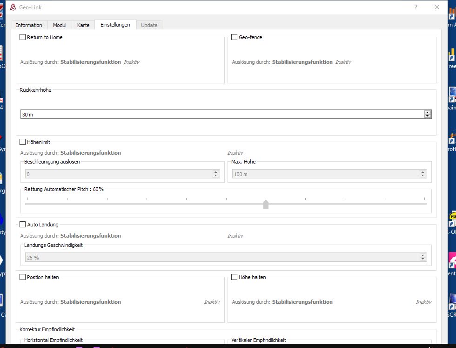This screenshot has height=348, width=456.
Task: Click the Rettung Automatischer Pitch slider handle
Action: coord(266,204)
